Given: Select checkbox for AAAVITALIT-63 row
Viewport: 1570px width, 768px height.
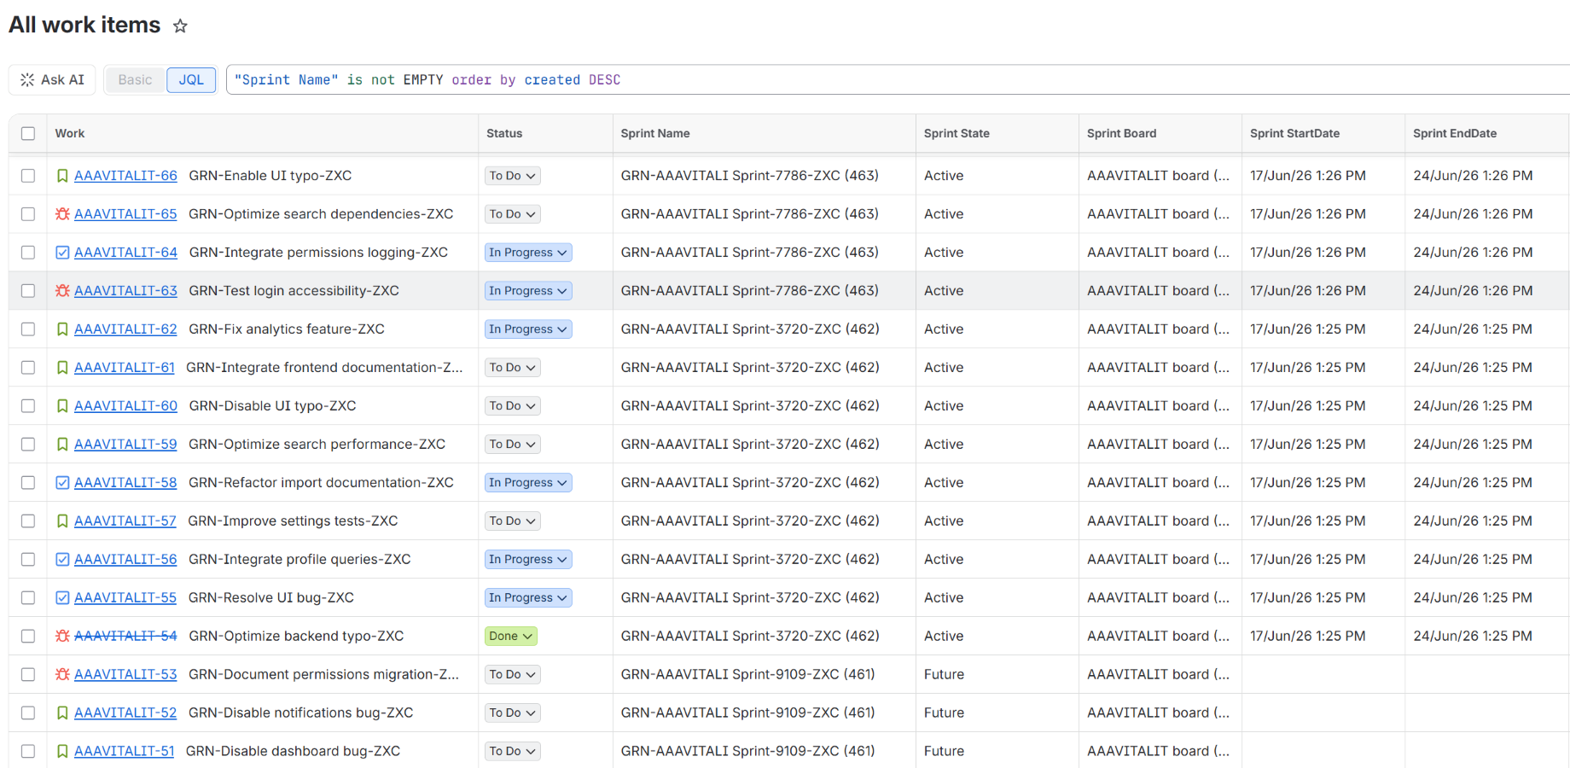Looking at the screenshot, I should point(28,291).
